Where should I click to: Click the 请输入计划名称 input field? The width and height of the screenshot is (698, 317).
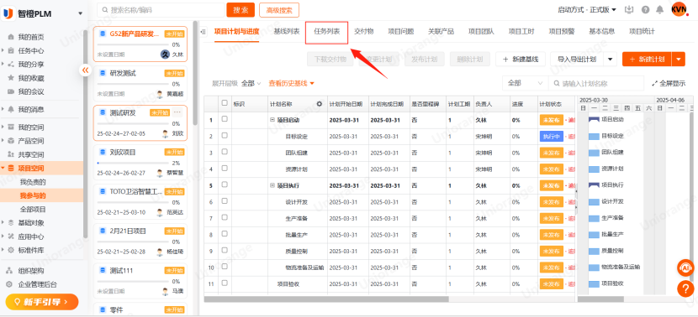tap(596, 83)
